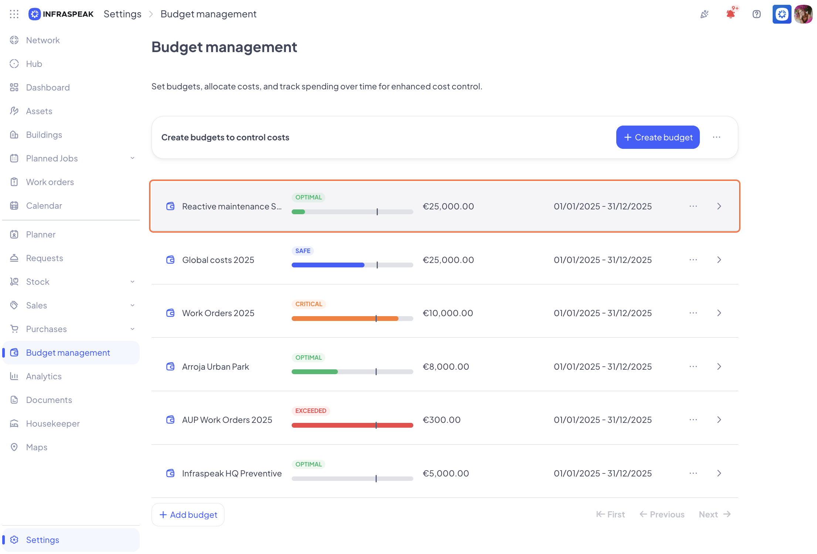Open more options next to Create budget
The image size is (817, 554).
pyautogui.click(x=716, y=137)
